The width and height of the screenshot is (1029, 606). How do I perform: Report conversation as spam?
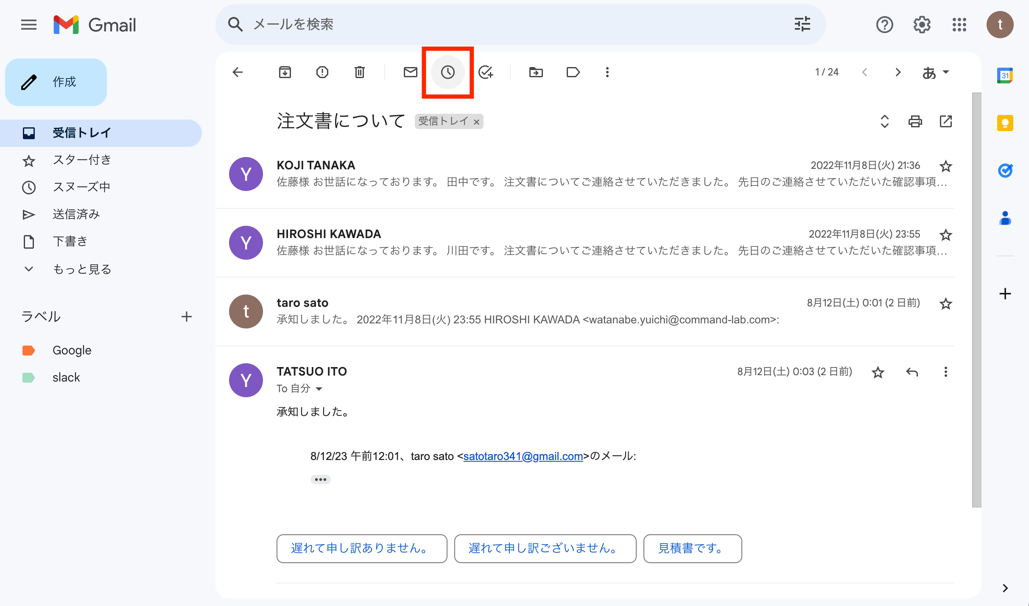coord(322,72)
